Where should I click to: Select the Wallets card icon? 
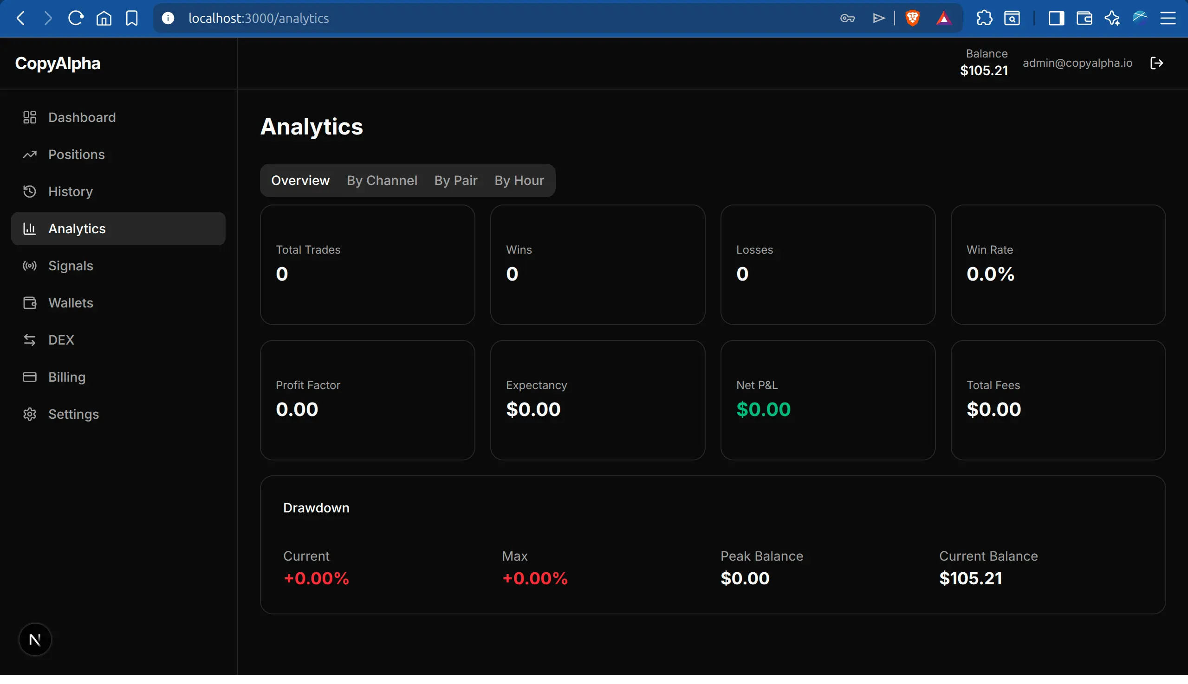tap(30, 302)
